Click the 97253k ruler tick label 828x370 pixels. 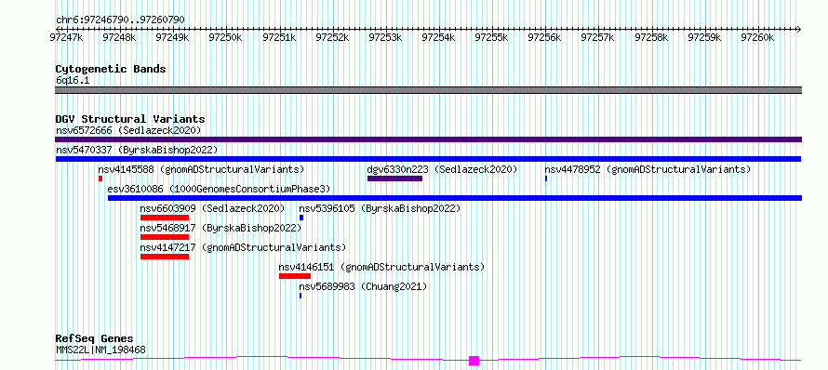(x=385, y=37)
